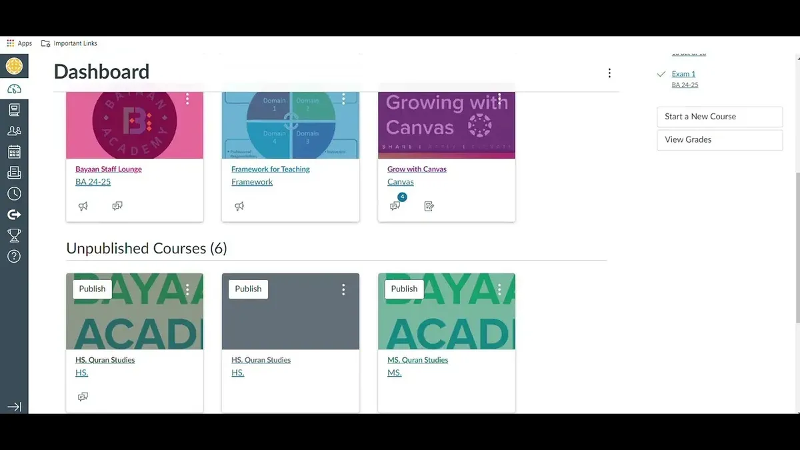Open the Account avatar in the sidebar

point(14,66)
